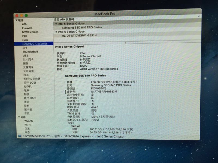This screenshot has width=218, height=163.
Task: Select 图形卡/显示器 graphics category
Action: [x=32, y=79]
